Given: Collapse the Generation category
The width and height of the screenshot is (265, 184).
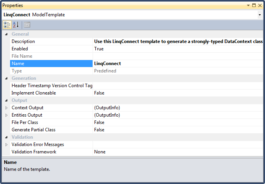Looking at the screenshot, I should [x=6, y=78].
